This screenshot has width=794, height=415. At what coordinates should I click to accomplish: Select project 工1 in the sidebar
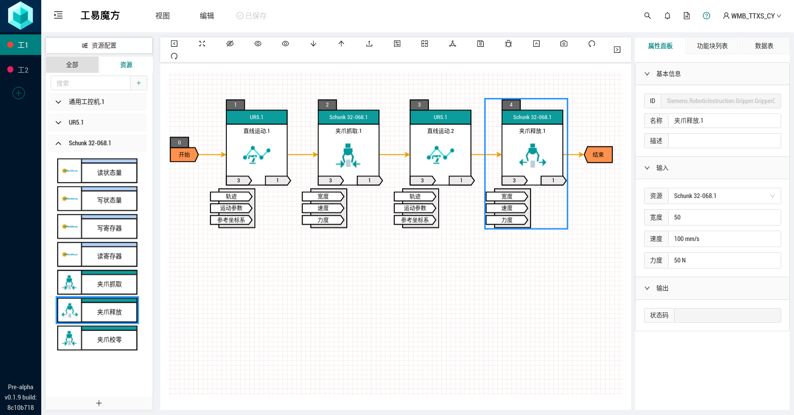tap(21, 45)
